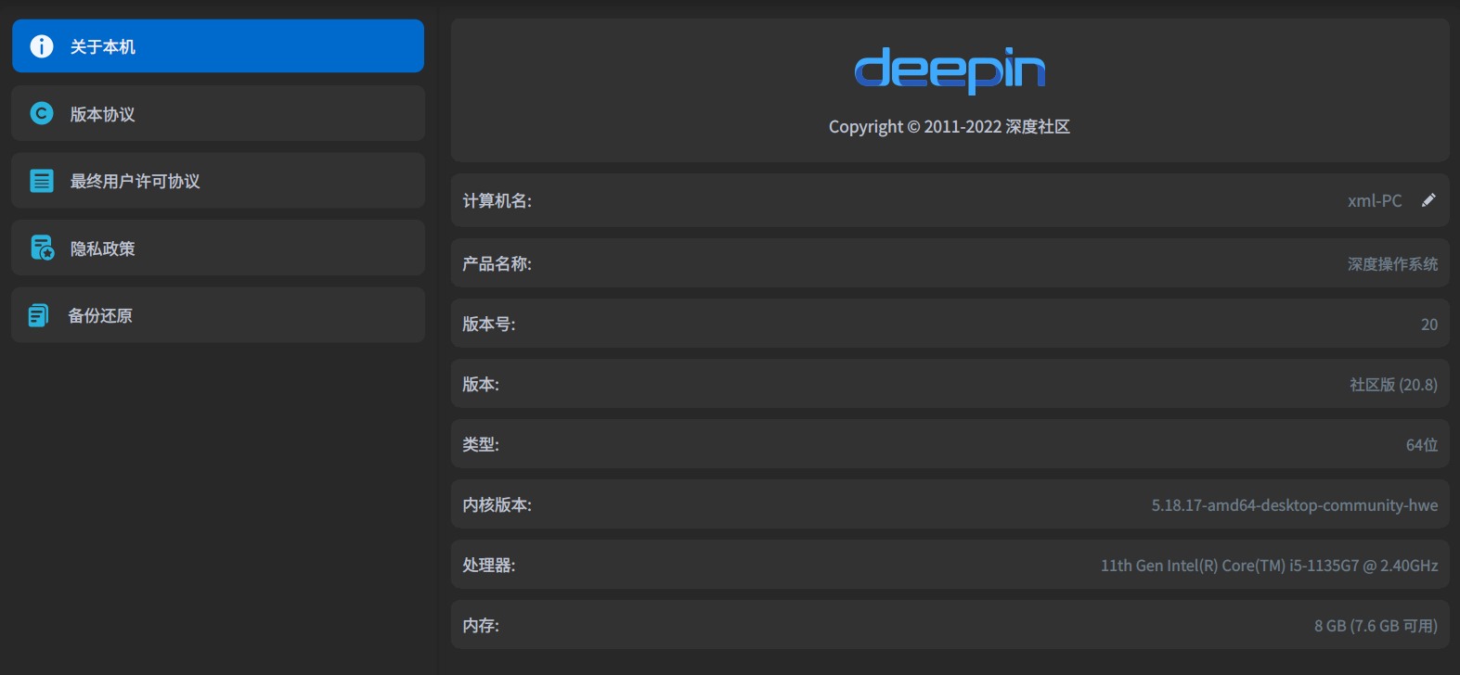The height and width of the screenshot is (675, 1460).
Task: Click the kernel value 5.18.17-amd64-desktop-community-hwe
Action: (x=1295, y=505)
